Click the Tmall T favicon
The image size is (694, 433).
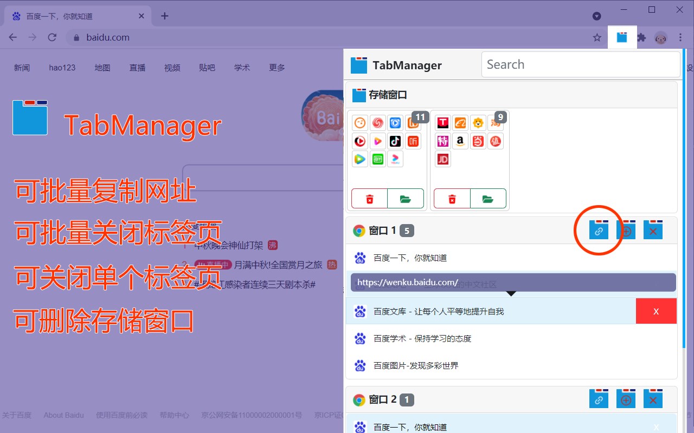[x=443, y=123]
